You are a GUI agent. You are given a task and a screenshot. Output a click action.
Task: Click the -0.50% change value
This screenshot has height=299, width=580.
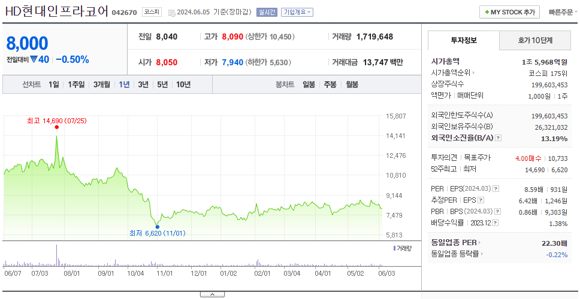(72, 59)
